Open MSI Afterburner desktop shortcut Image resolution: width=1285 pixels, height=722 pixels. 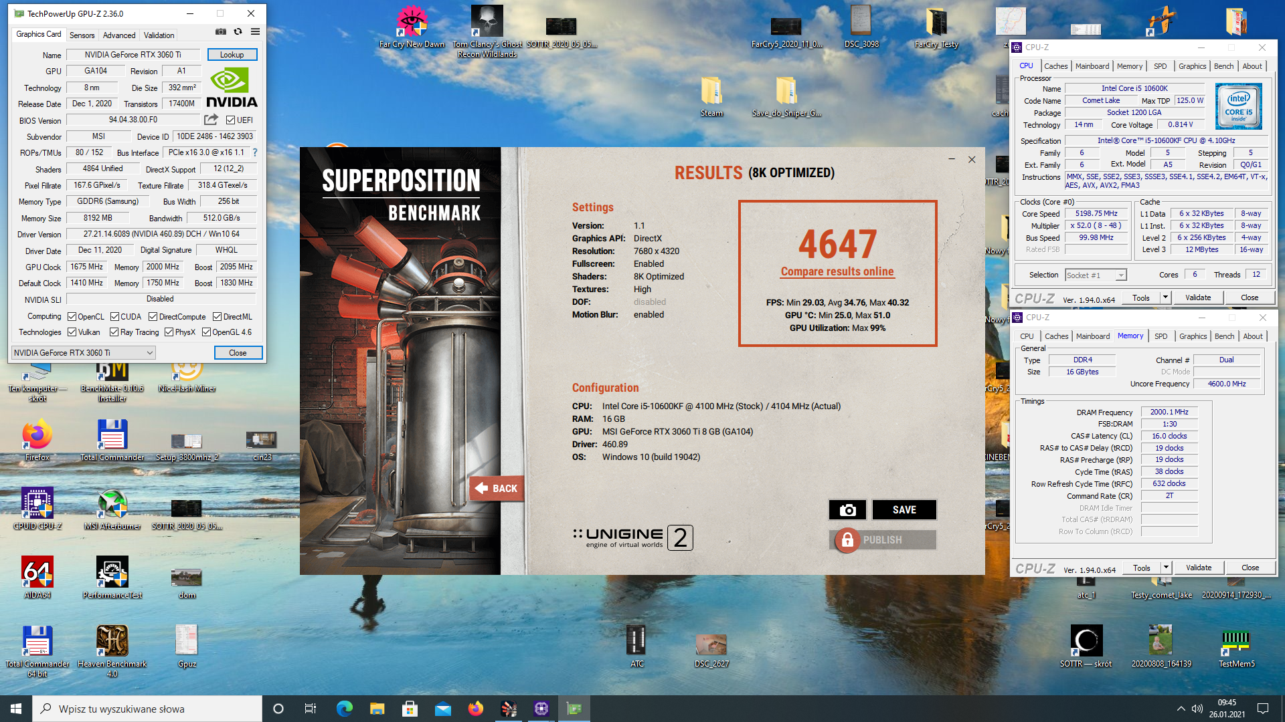coord(112,509)
